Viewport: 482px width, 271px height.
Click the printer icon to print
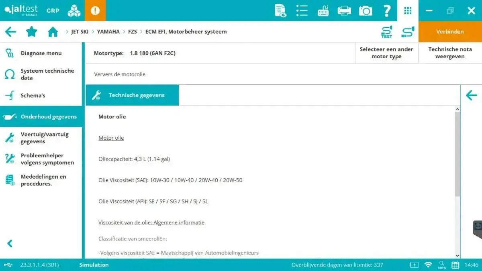pyautogui.click(x=344, y=11)
